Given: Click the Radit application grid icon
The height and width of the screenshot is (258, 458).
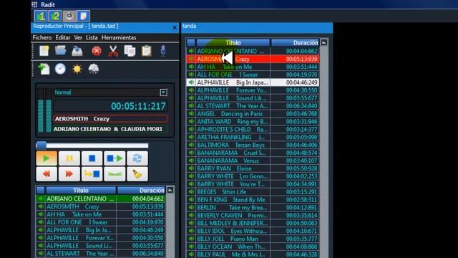Looking at the screenshot, I should tap(34, 5).
